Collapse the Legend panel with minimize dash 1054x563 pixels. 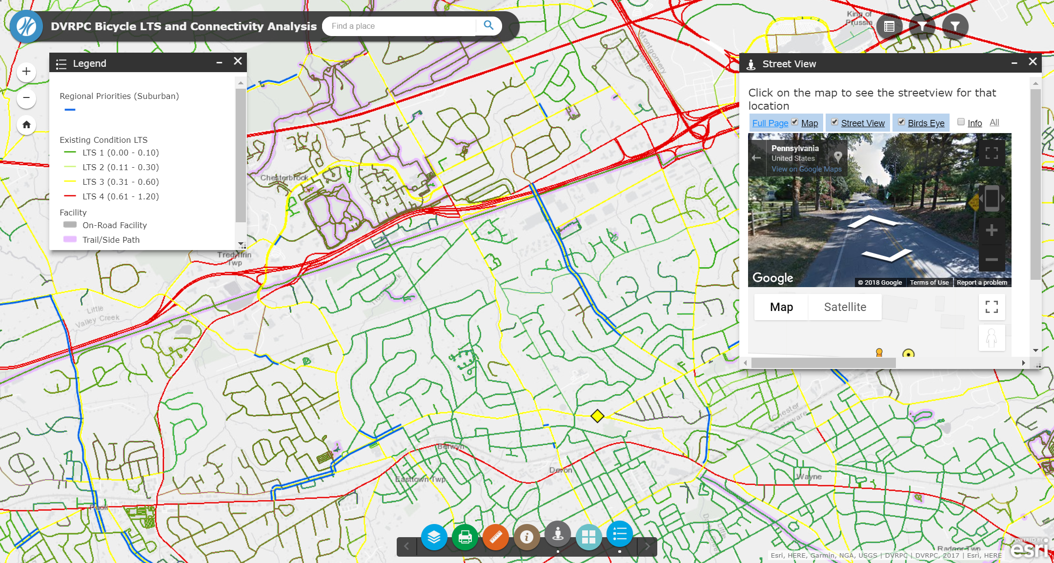click(x=219, y=62)
